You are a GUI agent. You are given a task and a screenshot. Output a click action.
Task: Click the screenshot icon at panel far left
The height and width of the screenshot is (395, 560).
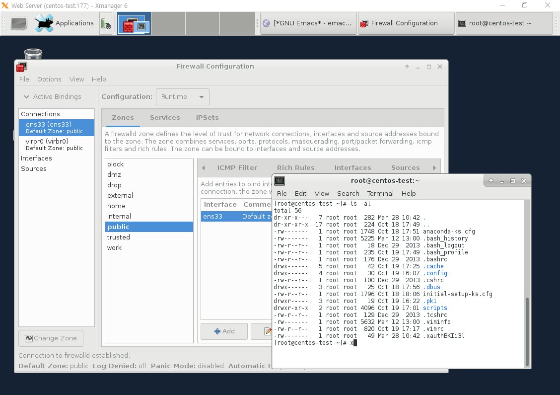point(18,23)
